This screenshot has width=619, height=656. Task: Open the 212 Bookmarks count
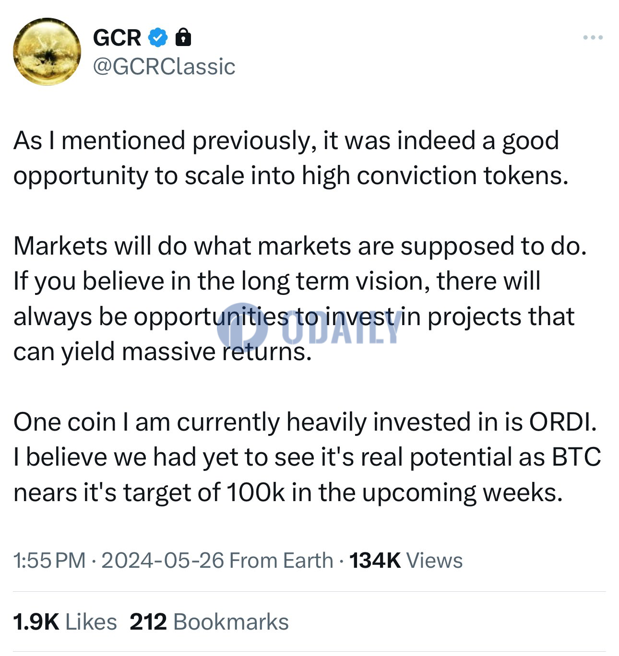[x=209, y=622]
